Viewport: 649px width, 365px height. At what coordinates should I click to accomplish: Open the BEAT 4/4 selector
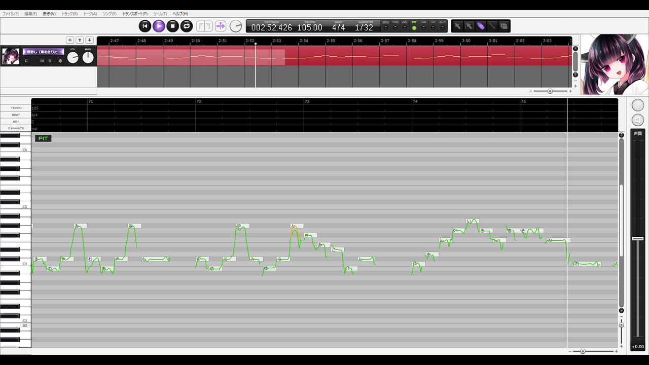tap(339, 26)
